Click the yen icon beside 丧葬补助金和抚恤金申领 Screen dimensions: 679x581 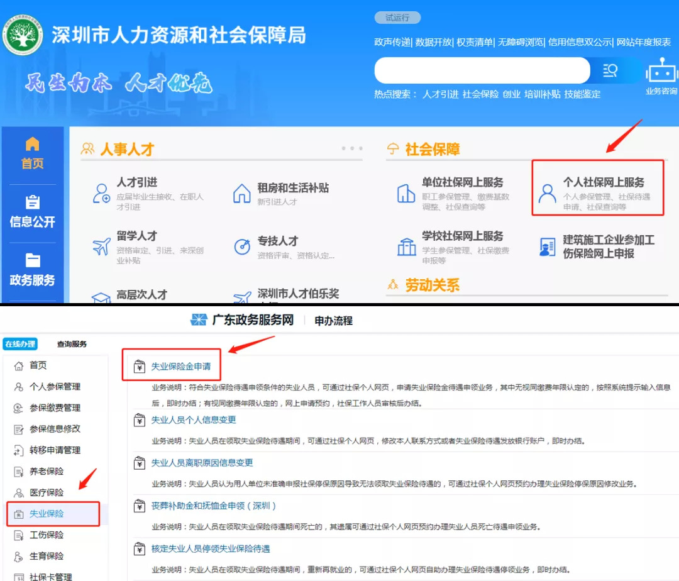pyautogui.click(x=140, y=506)
